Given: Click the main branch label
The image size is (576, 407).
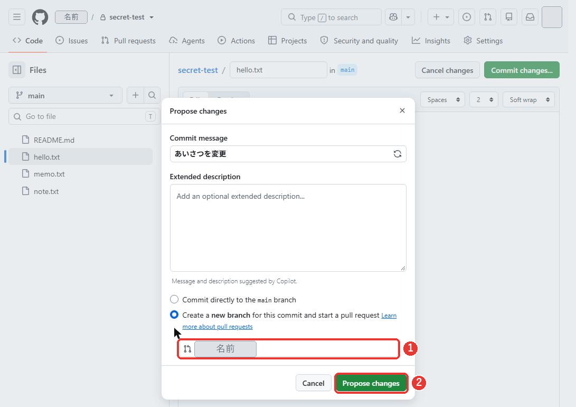Looking at the screenshot, I should click(x=347, y=70).
